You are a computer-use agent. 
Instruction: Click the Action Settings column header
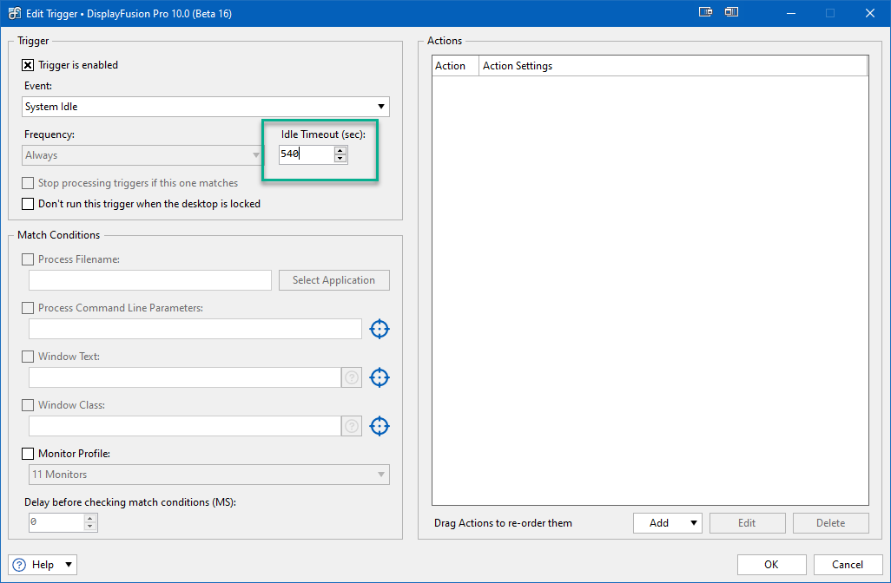pos(673,66)
